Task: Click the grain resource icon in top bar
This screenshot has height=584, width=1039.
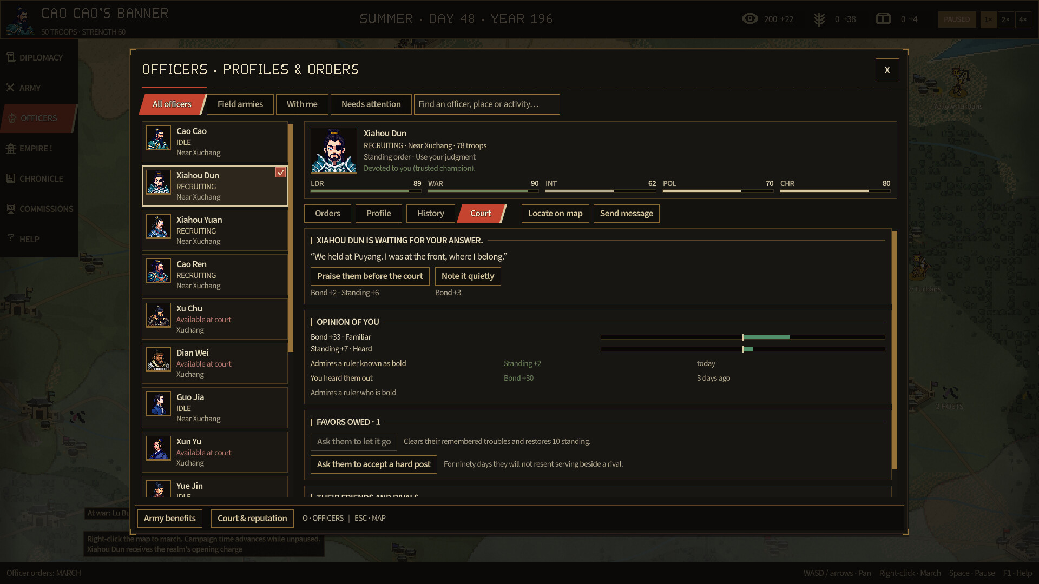Action: [819, 19]
